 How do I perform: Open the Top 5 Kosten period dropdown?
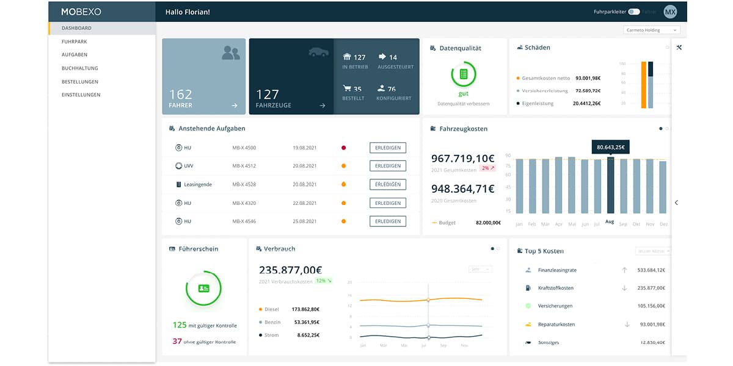pos(652,251)
